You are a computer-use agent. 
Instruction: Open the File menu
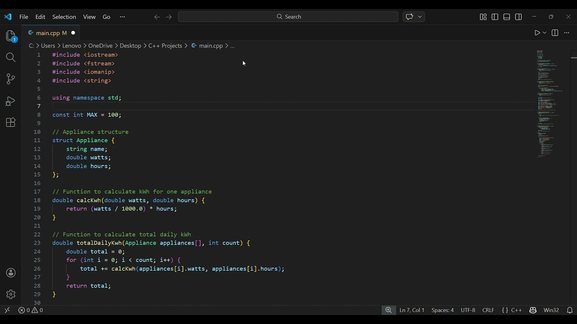click(24, 17)
